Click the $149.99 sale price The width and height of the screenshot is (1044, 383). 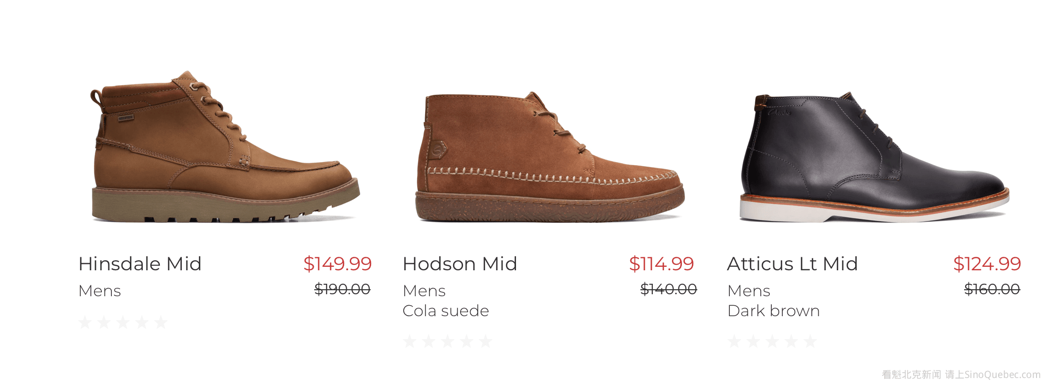tap(338, 264)
